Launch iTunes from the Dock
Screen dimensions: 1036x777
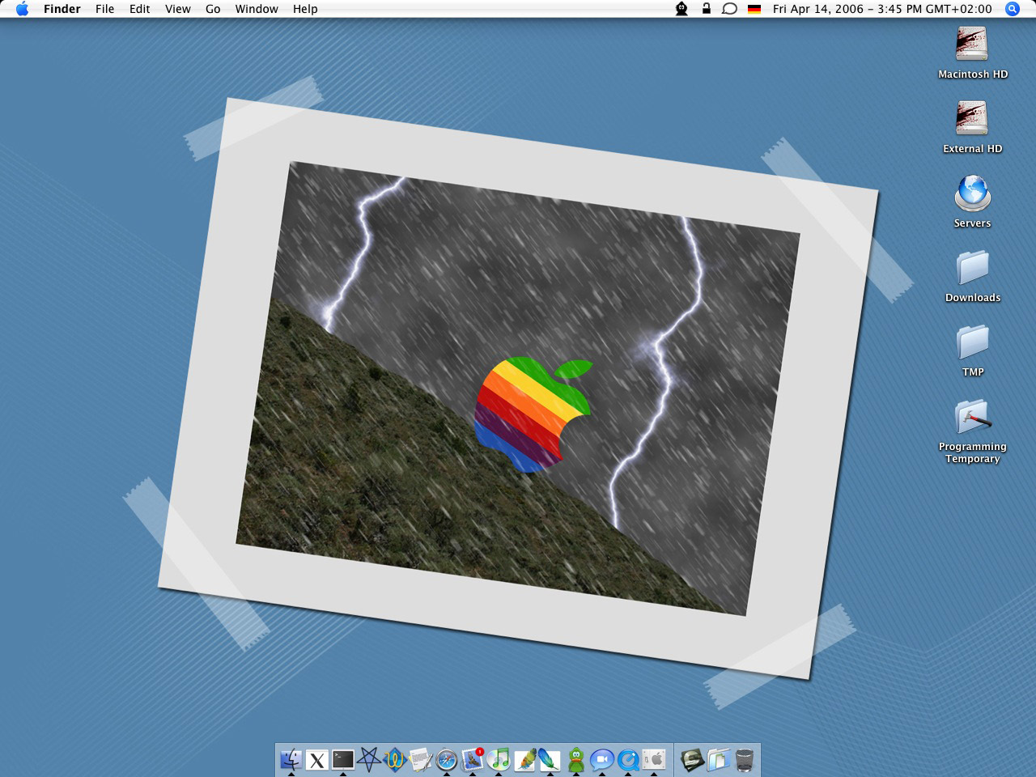[x=499, y=759]
